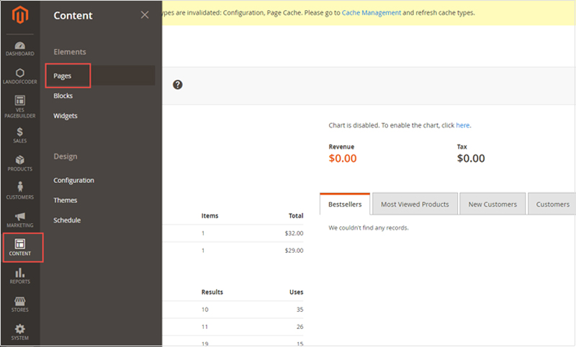
Task: Select Pages in the Content menu
Action: tap(63, 76)
